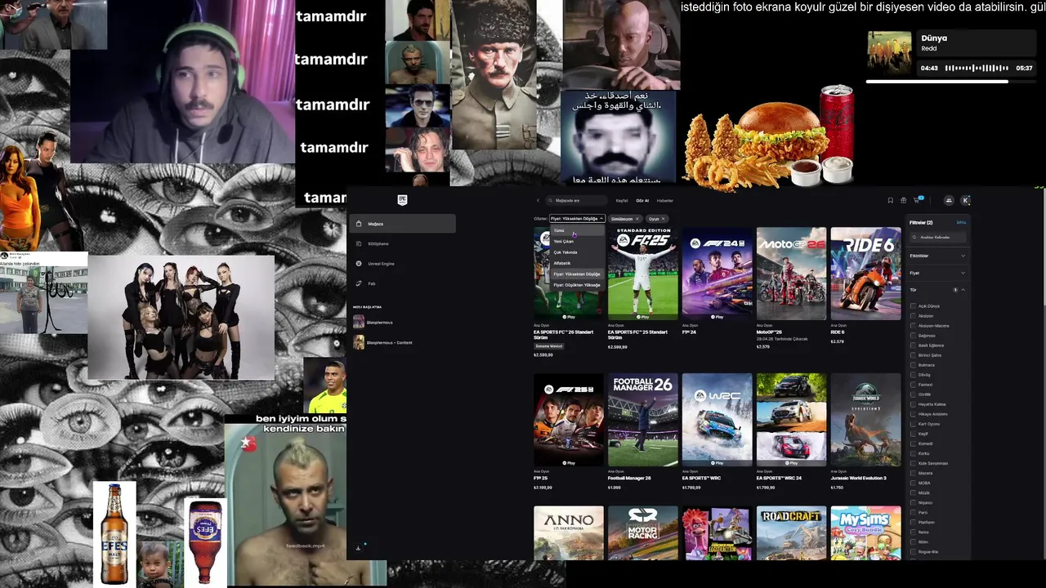Open the MySims Cozy Bundle cover
The height and width of the screenshot is (588, 1046).
click(x=865, y=532)
